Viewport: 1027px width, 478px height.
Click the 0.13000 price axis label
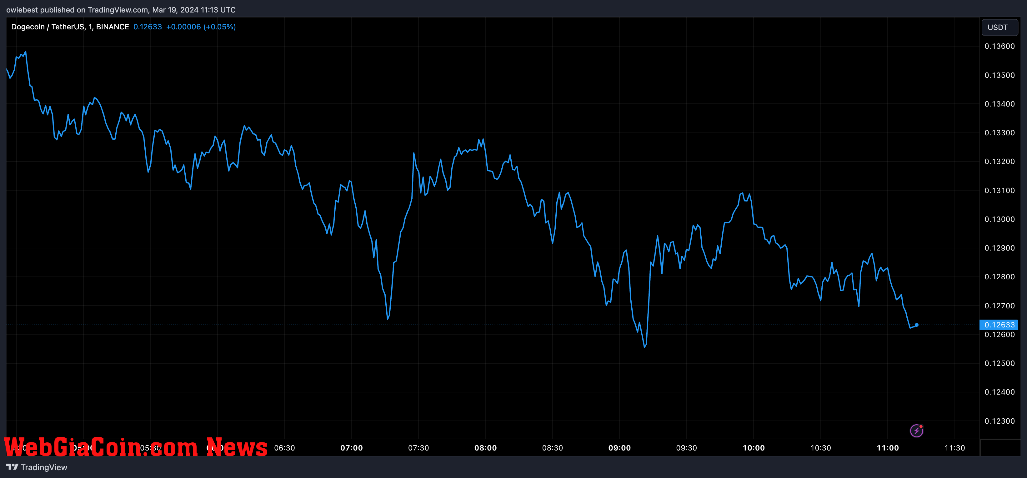[x=999, y=219]
